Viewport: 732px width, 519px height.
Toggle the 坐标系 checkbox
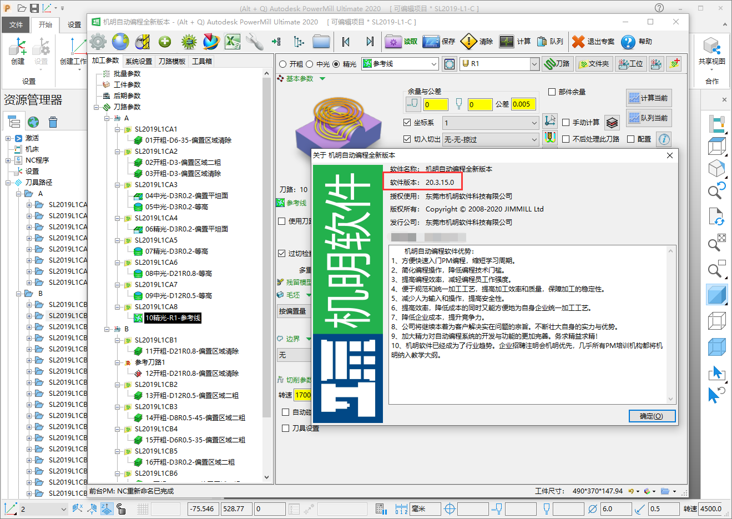coord(407,123)
